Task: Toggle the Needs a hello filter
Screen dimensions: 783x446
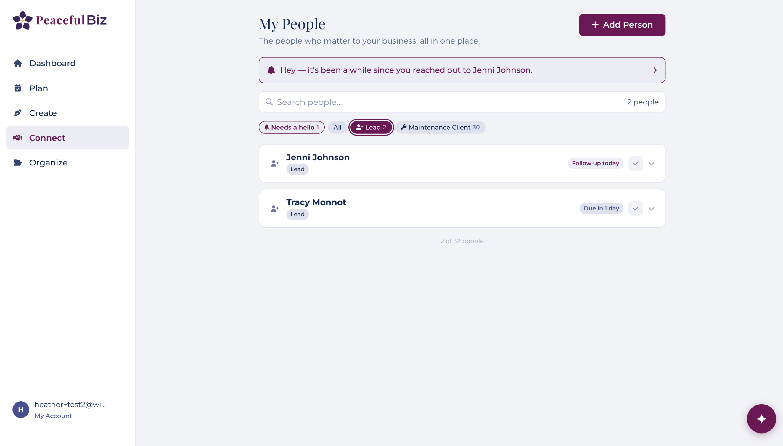Action: coord(291,127)
